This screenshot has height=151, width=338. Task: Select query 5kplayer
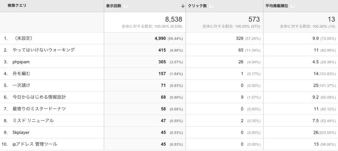[21, 132]
